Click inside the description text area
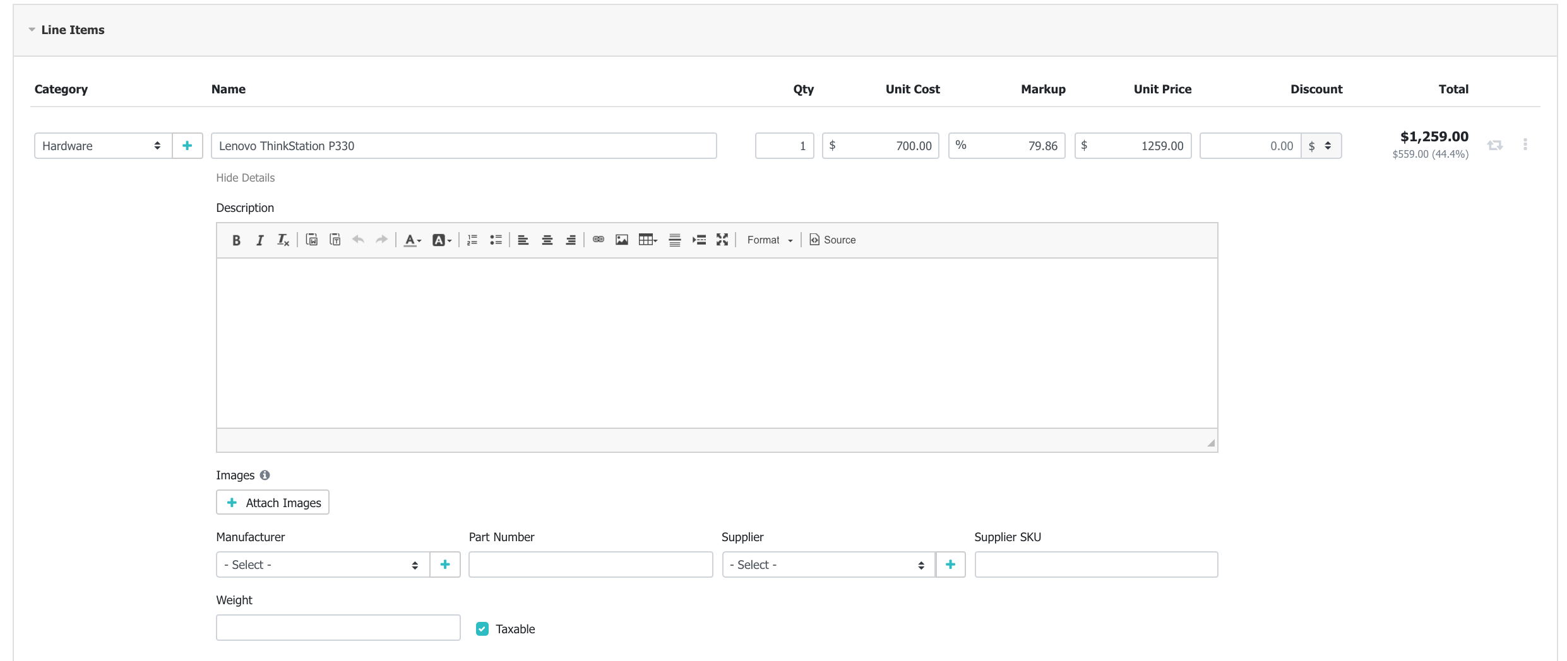Screen dimensions: 1567x661 coord(717,343)
